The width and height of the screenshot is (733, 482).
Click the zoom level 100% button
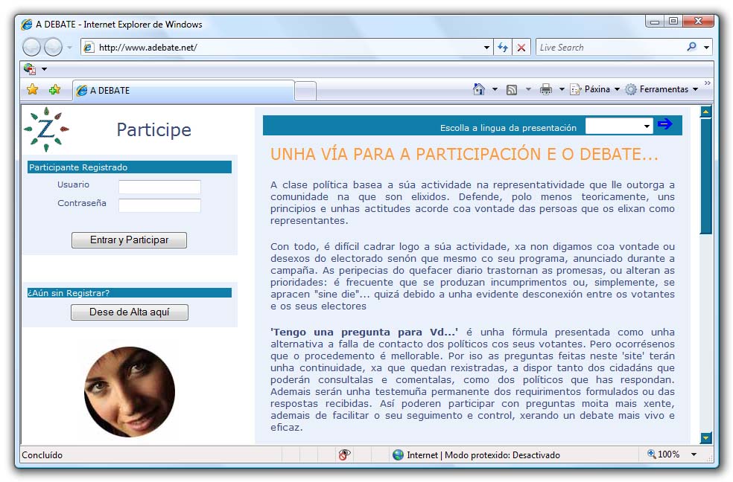click(x=663, y=454)
